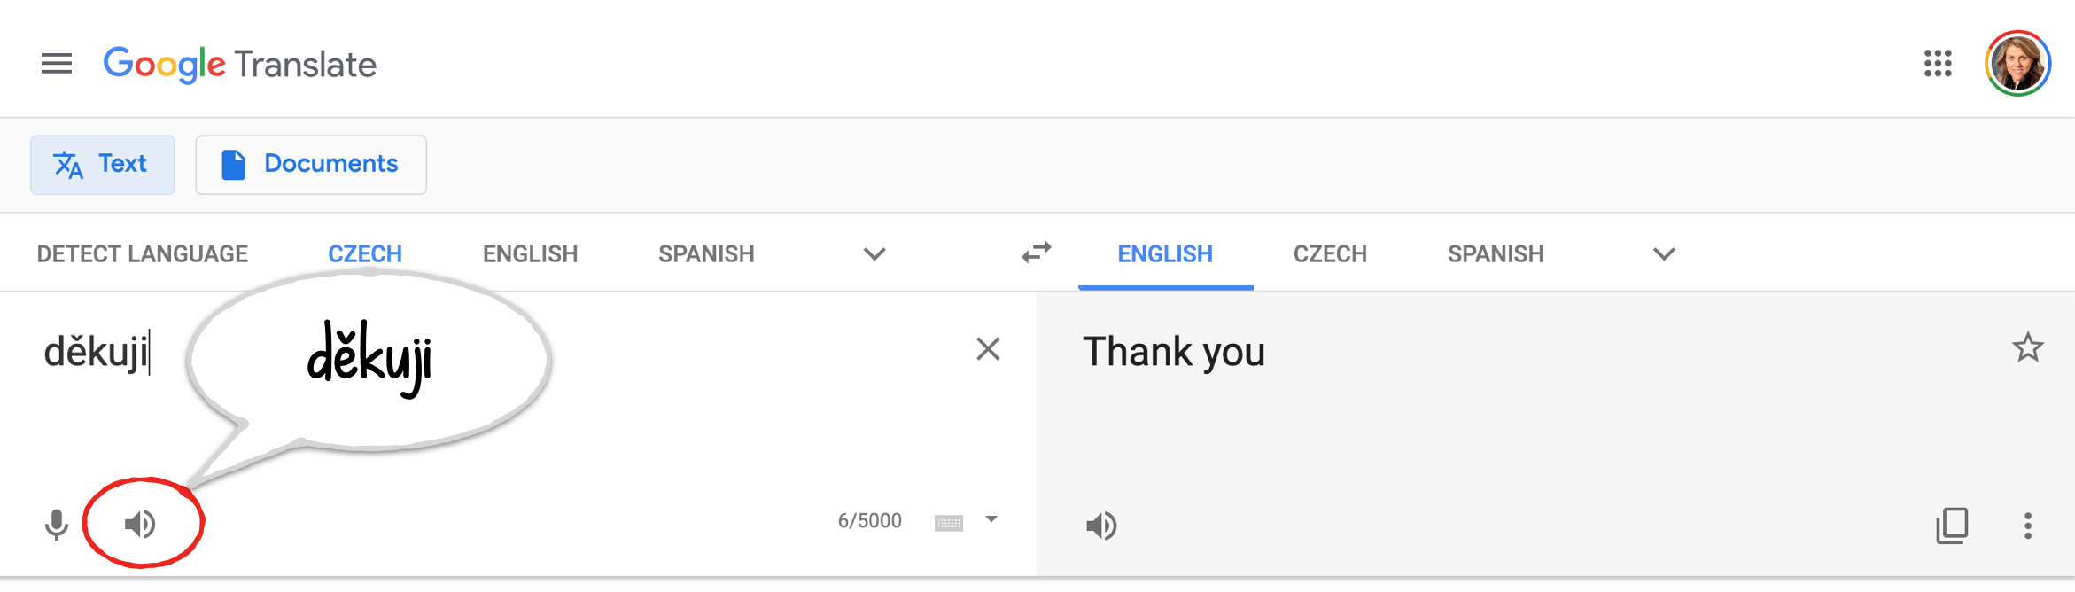Viewport: 2075px width, 592px height.
Task: Listen to the Czech source text
Action: click(x=140, y=525)
